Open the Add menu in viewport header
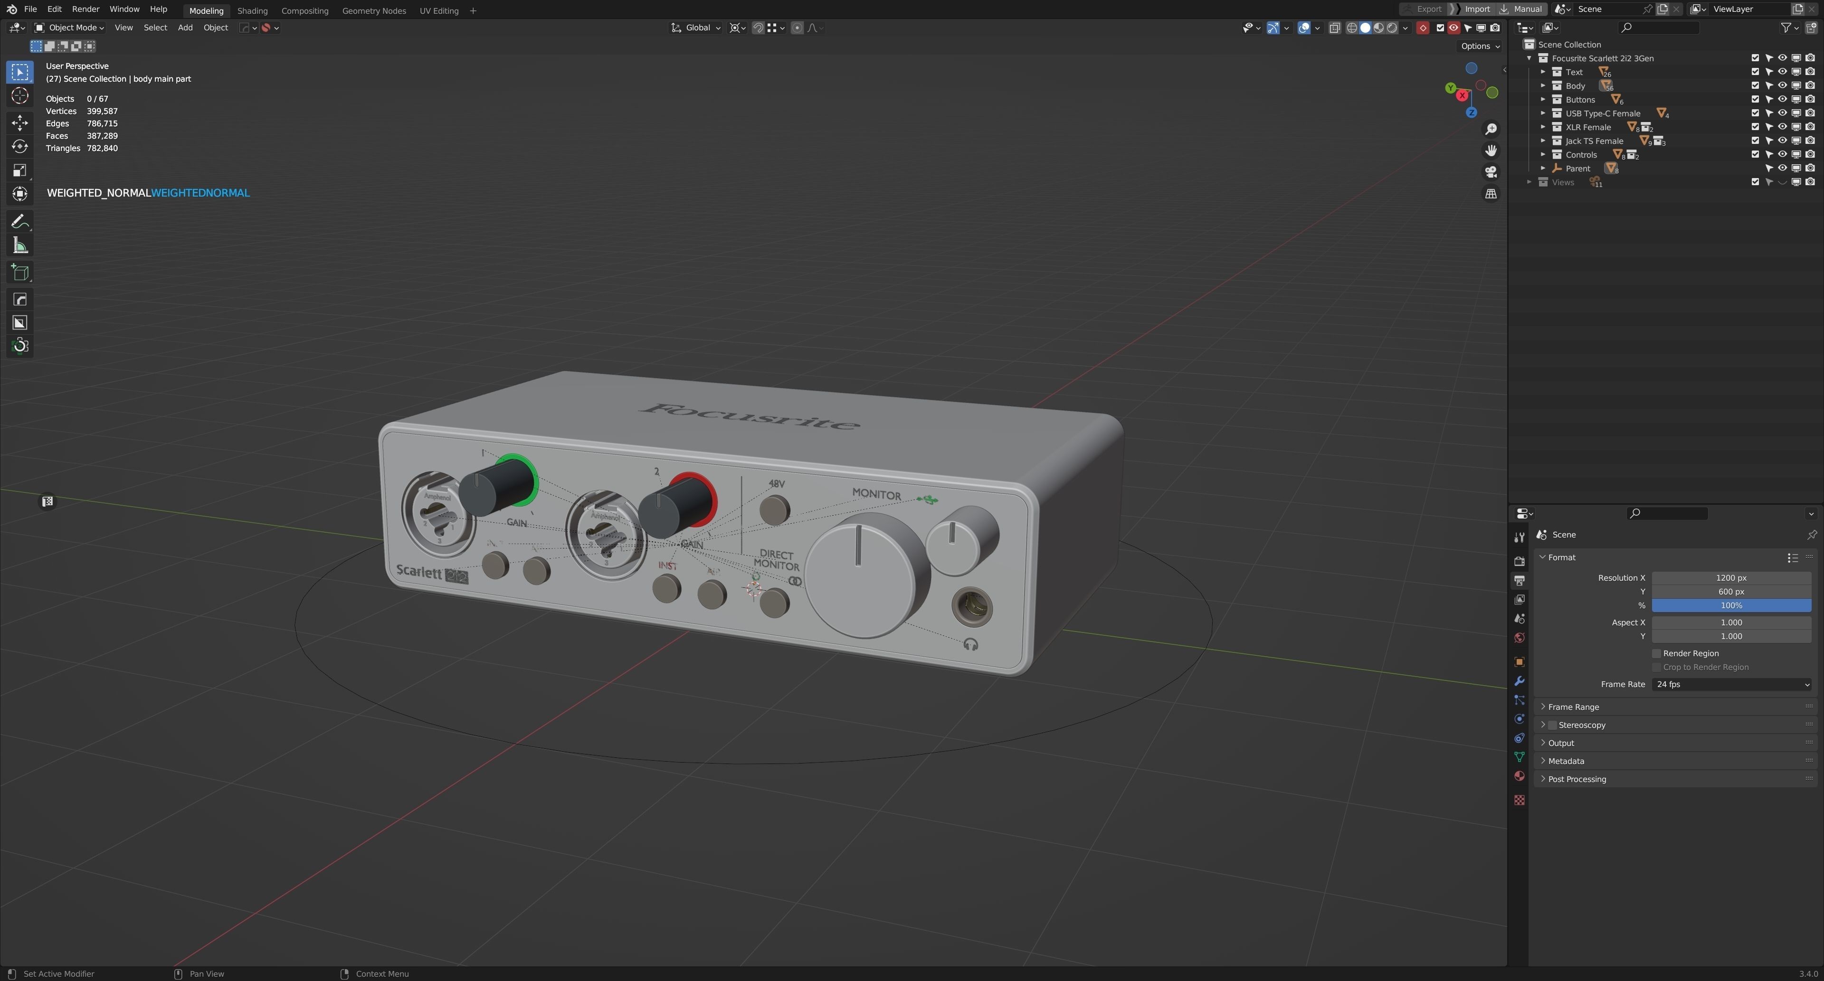The height and width of the screenshot is (981, 1824). click(185, 28)
